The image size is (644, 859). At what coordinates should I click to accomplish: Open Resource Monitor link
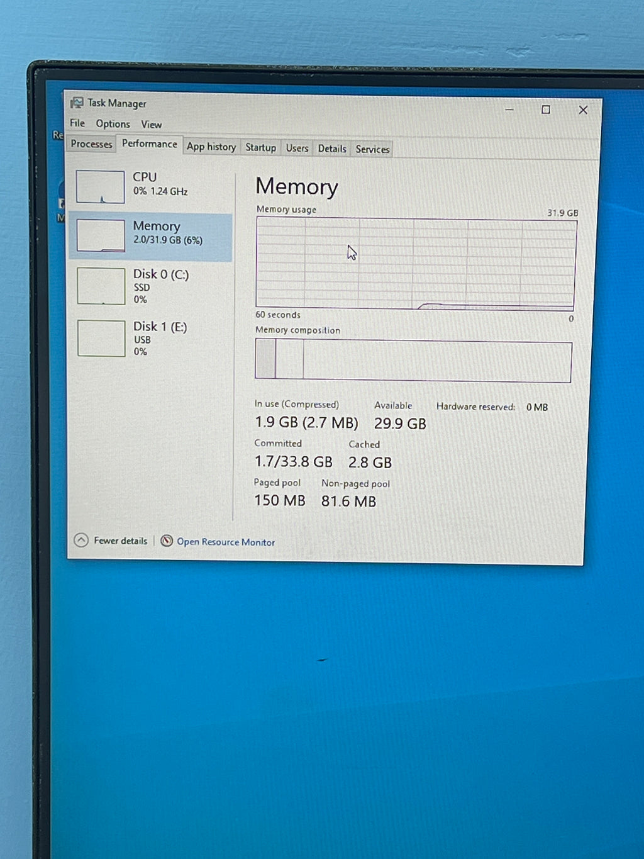226,542
